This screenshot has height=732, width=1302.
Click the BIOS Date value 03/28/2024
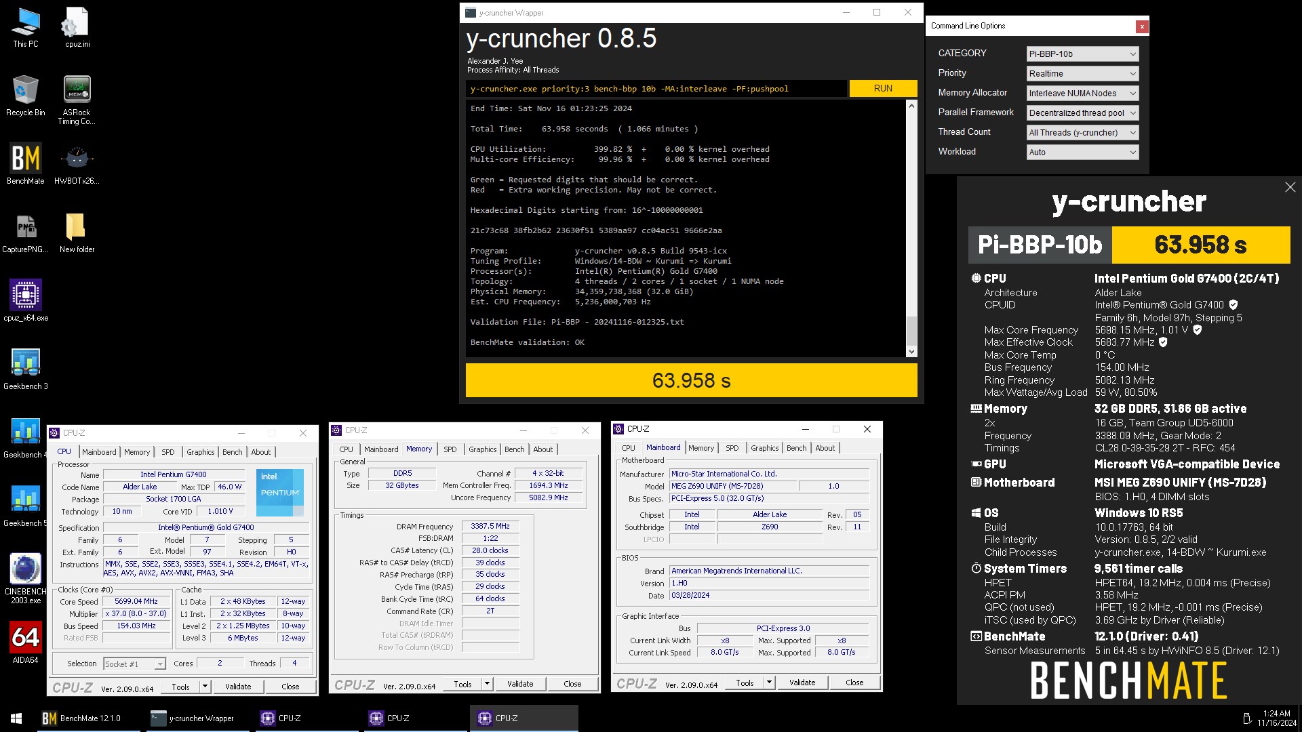[769, 595]
